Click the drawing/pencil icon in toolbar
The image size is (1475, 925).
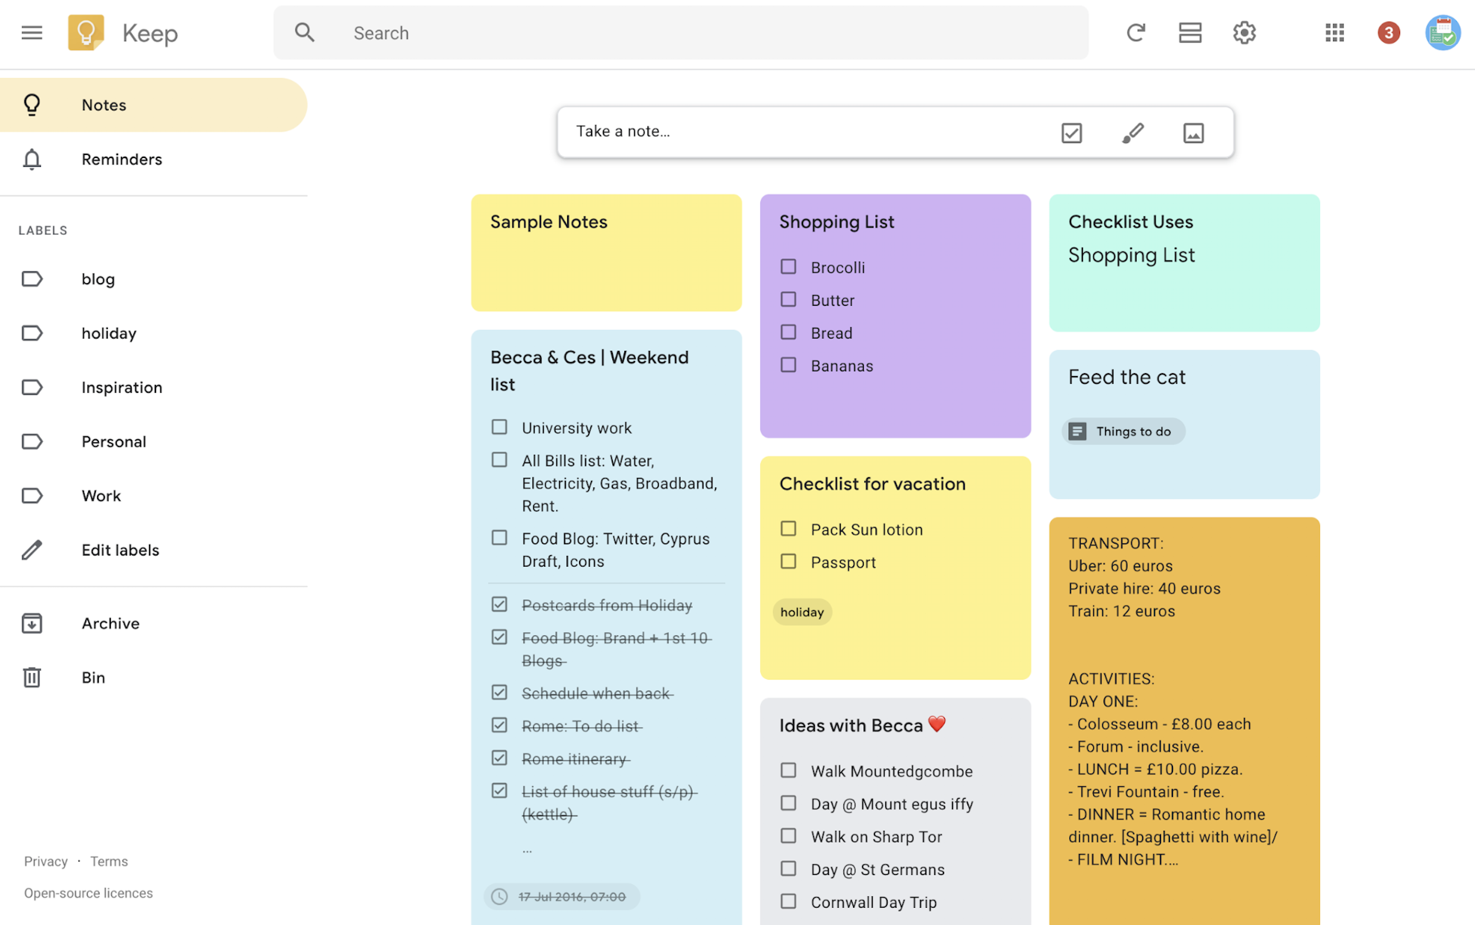(x=1132, y=132)
